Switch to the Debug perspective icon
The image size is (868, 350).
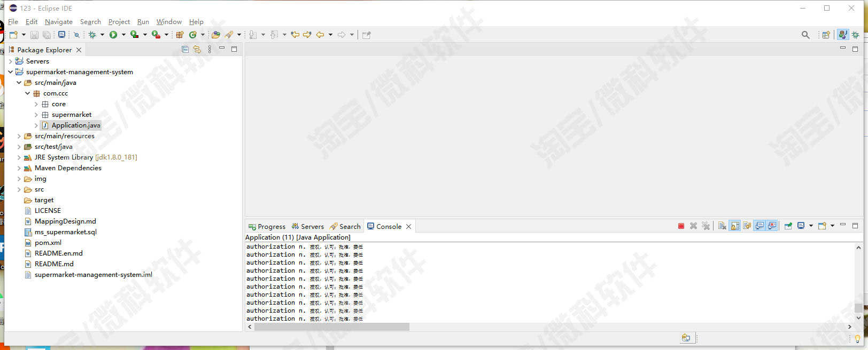[855, 35]
